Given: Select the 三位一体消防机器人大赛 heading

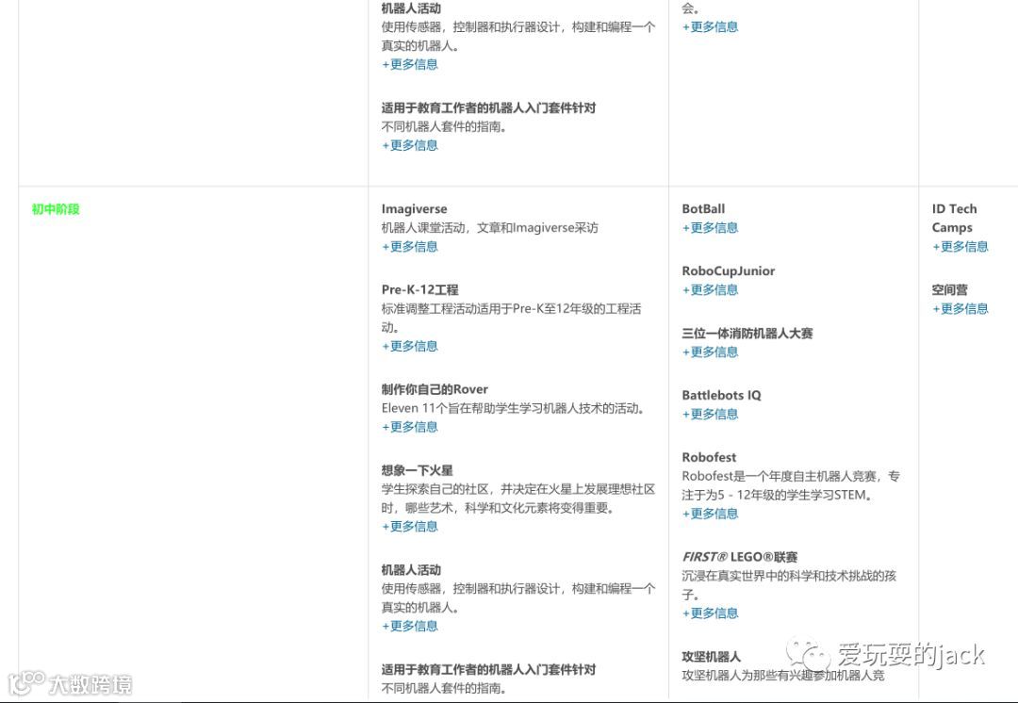Looking at the screenshot, I should click(x=747, y=333).
